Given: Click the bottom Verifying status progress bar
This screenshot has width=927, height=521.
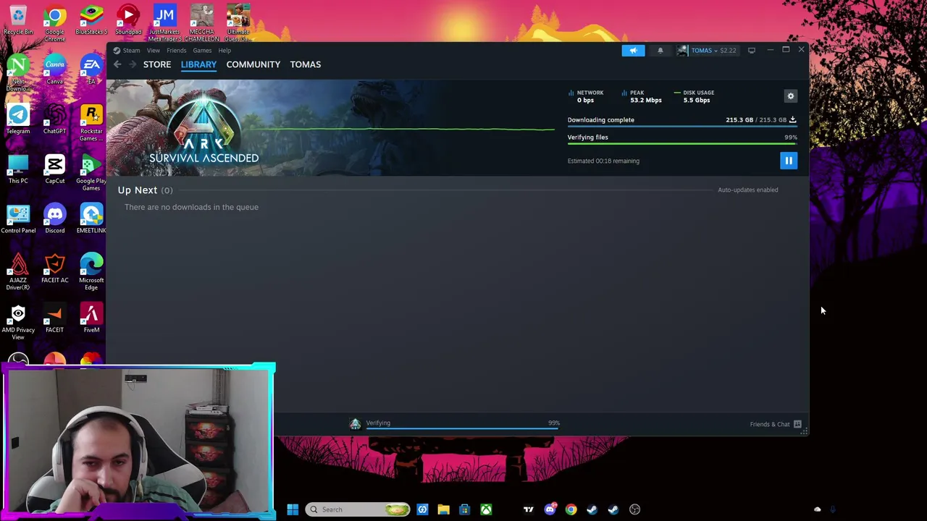Looking at the screenshot, I should [x=463, y=428].
